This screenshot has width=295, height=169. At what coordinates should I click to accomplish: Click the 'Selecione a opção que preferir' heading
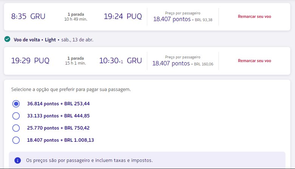[71, 90]
